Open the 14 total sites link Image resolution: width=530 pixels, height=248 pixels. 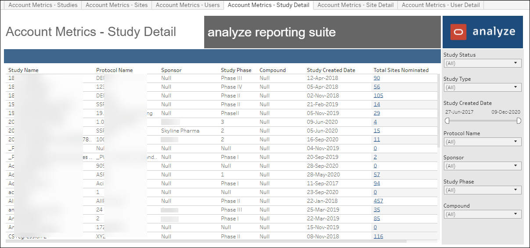click(377, 104)
